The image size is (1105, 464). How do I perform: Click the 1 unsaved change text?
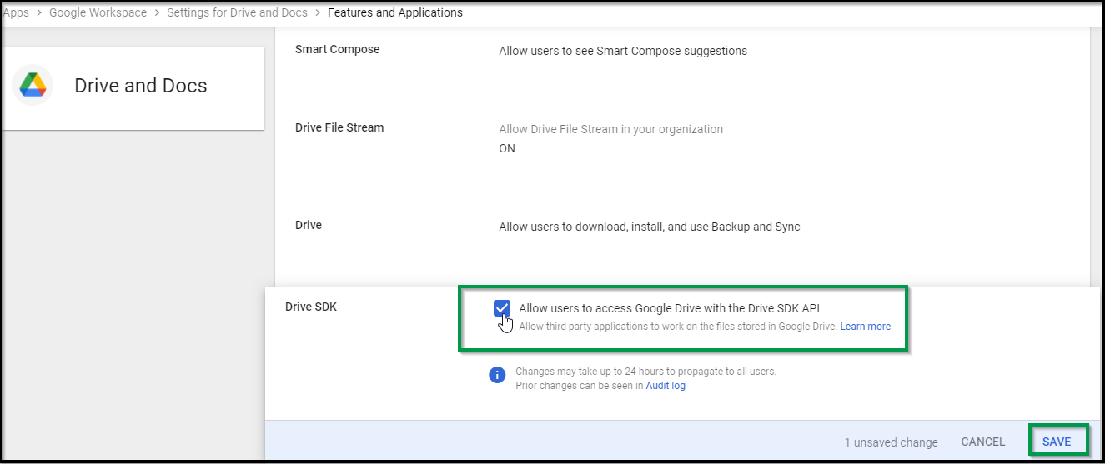[x=891, y=442]
